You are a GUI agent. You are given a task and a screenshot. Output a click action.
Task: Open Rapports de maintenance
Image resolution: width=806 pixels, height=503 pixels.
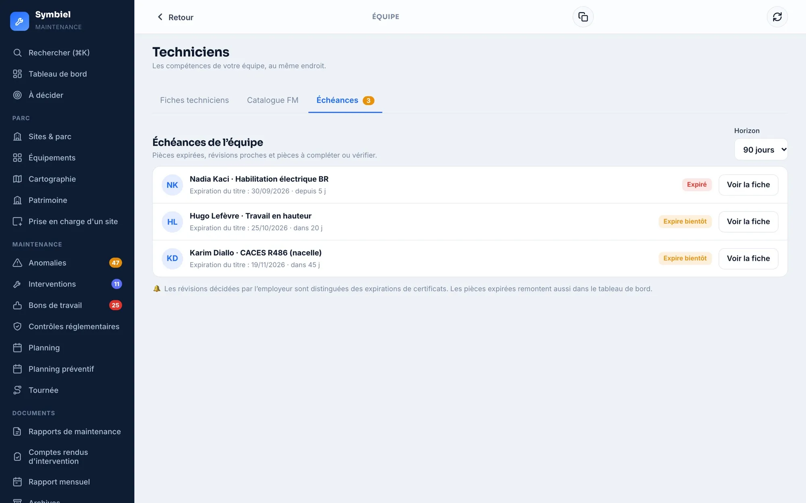(67, 432)
